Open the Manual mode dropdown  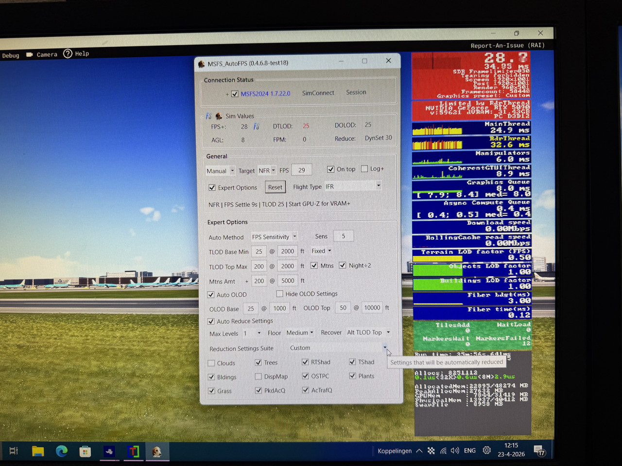tap(221, 171)
